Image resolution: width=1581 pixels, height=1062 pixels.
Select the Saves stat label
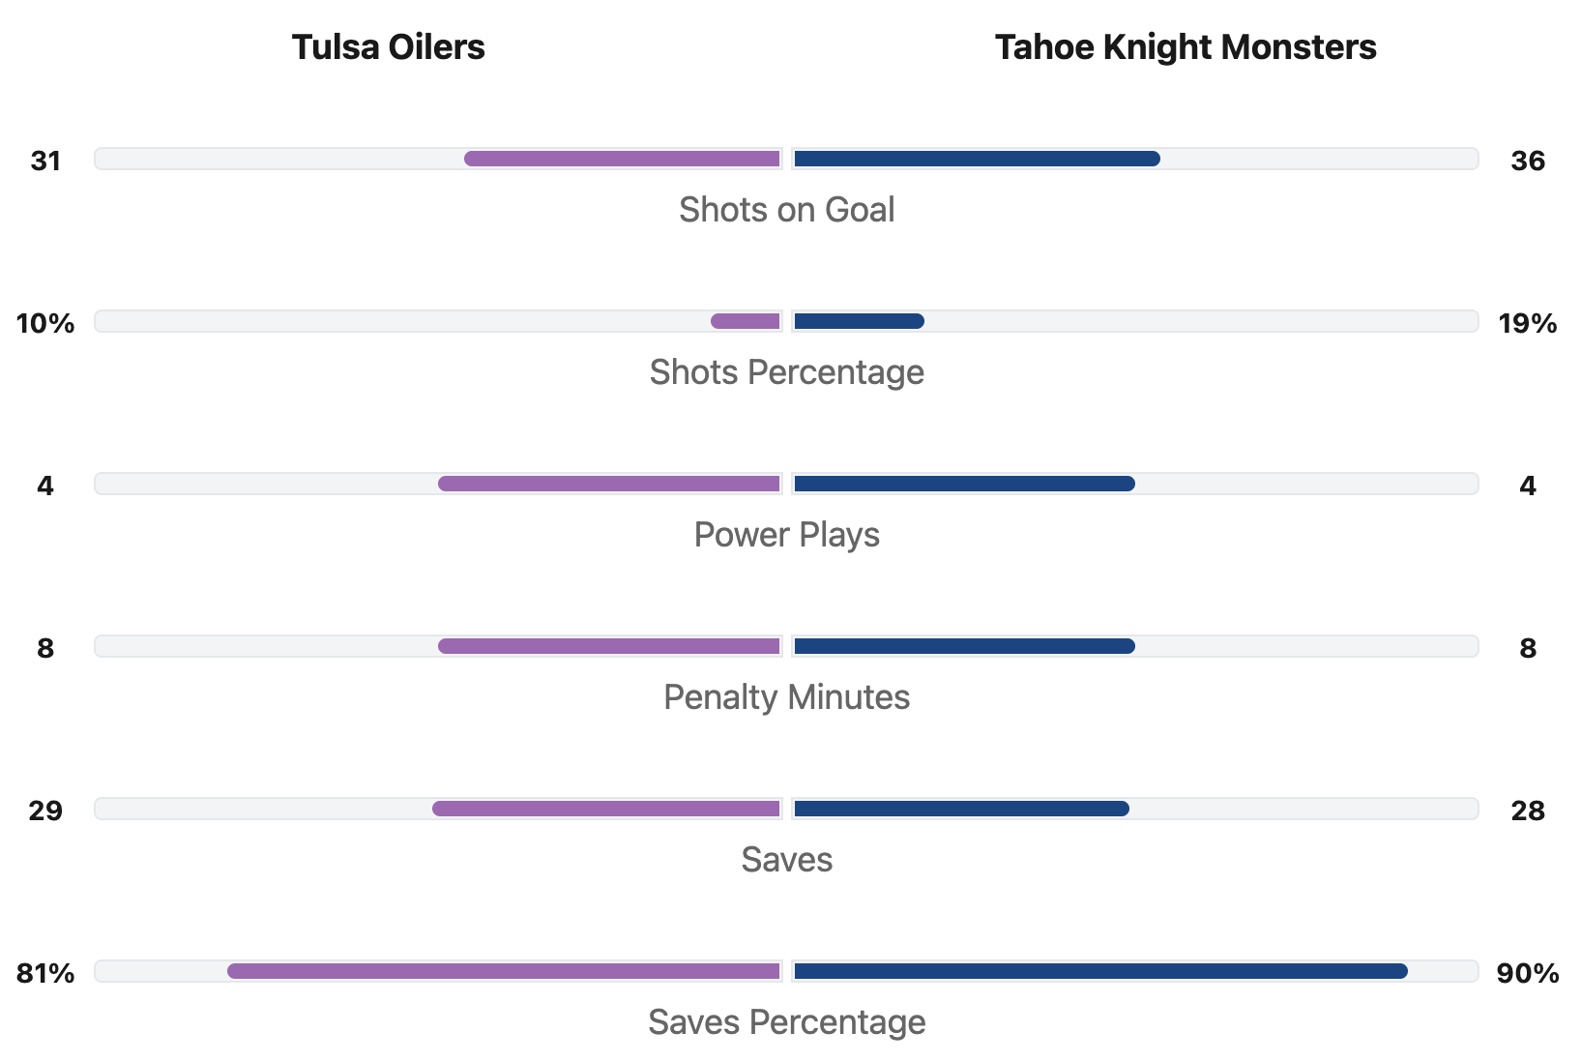pyautogui.click(x=786, y=860)
